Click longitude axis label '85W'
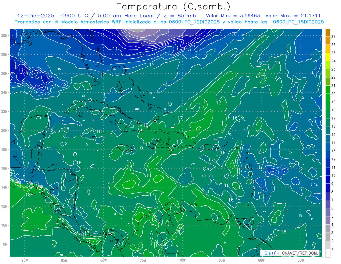The height and width of the screenshot is (264, 341). 64,260
